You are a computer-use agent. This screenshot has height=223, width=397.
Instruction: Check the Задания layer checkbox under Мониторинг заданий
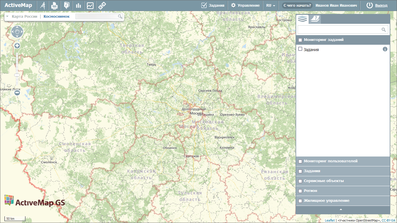click(300, 49)
